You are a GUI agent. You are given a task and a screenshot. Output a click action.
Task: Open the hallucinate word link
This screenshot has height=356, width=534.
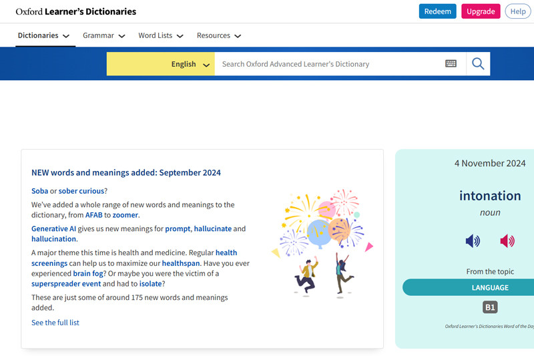pos(213,228)
